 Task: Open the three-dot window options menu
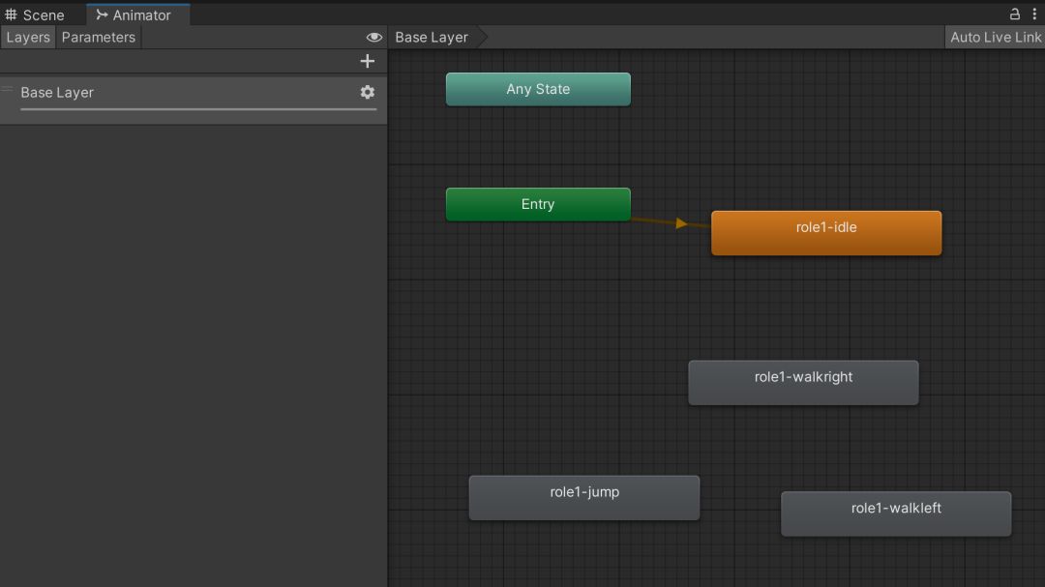[x=1034, y=14]
